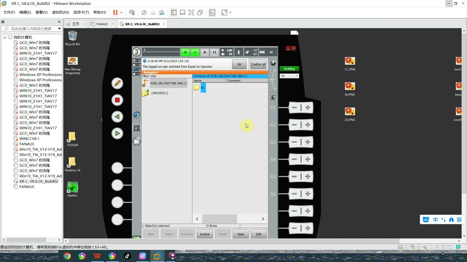Screen dimensions: 467x262
Task: Collapse the 我的计算机 tree node
Action: (5, 37)
